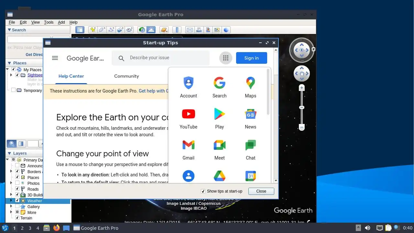Add a placemark with the pushpin icon
This screenshot has width=414, height=233.
tap(93, 30)
